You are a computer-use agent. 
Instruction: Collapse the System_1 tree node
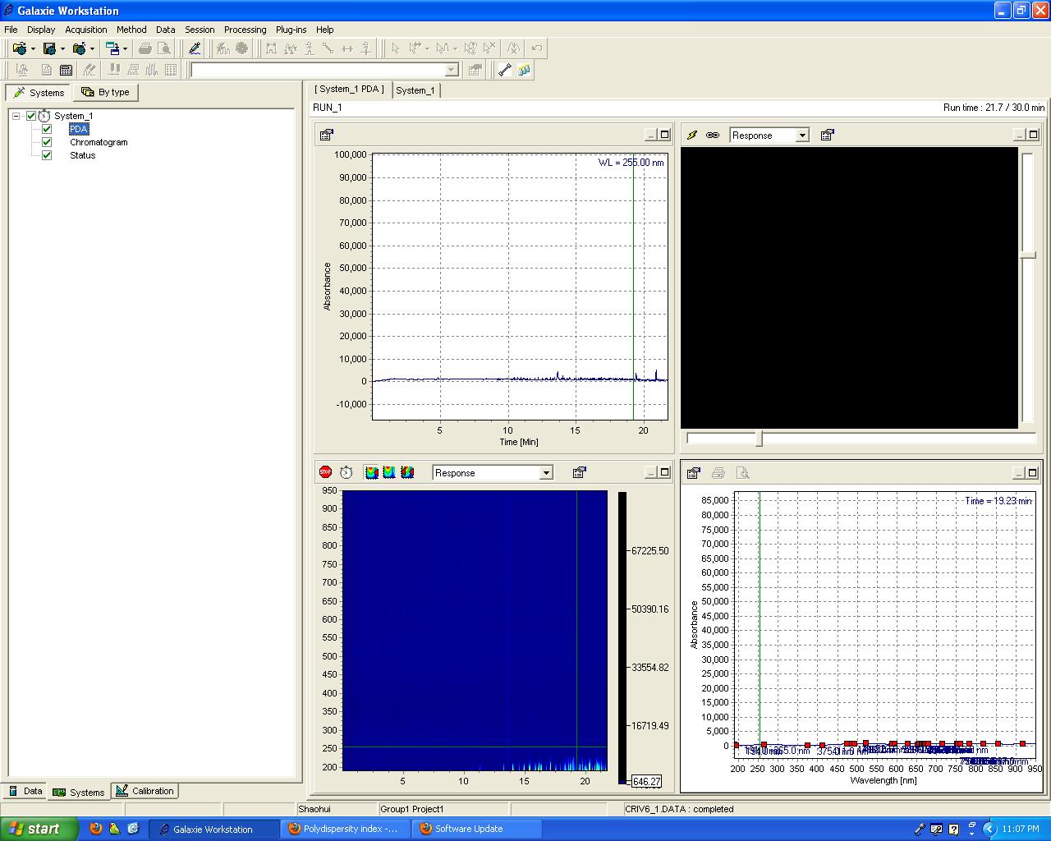tap(16, 116)
